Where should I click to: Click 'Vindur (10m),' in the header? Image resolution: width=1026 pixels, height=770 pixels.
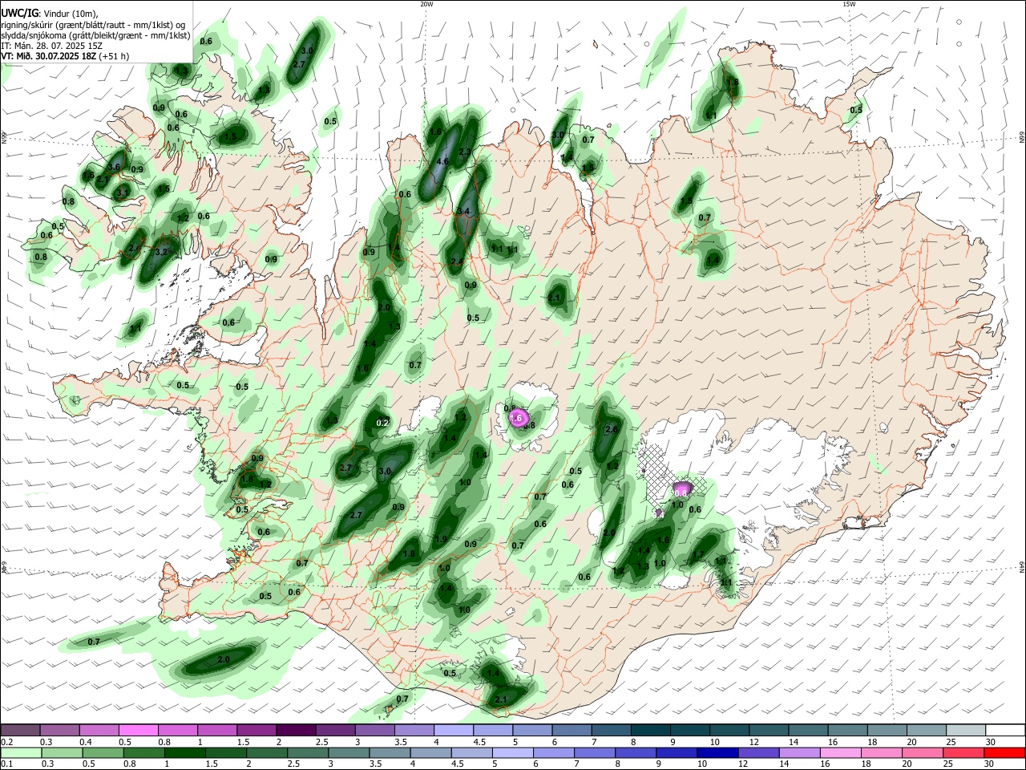pos(71,13)
